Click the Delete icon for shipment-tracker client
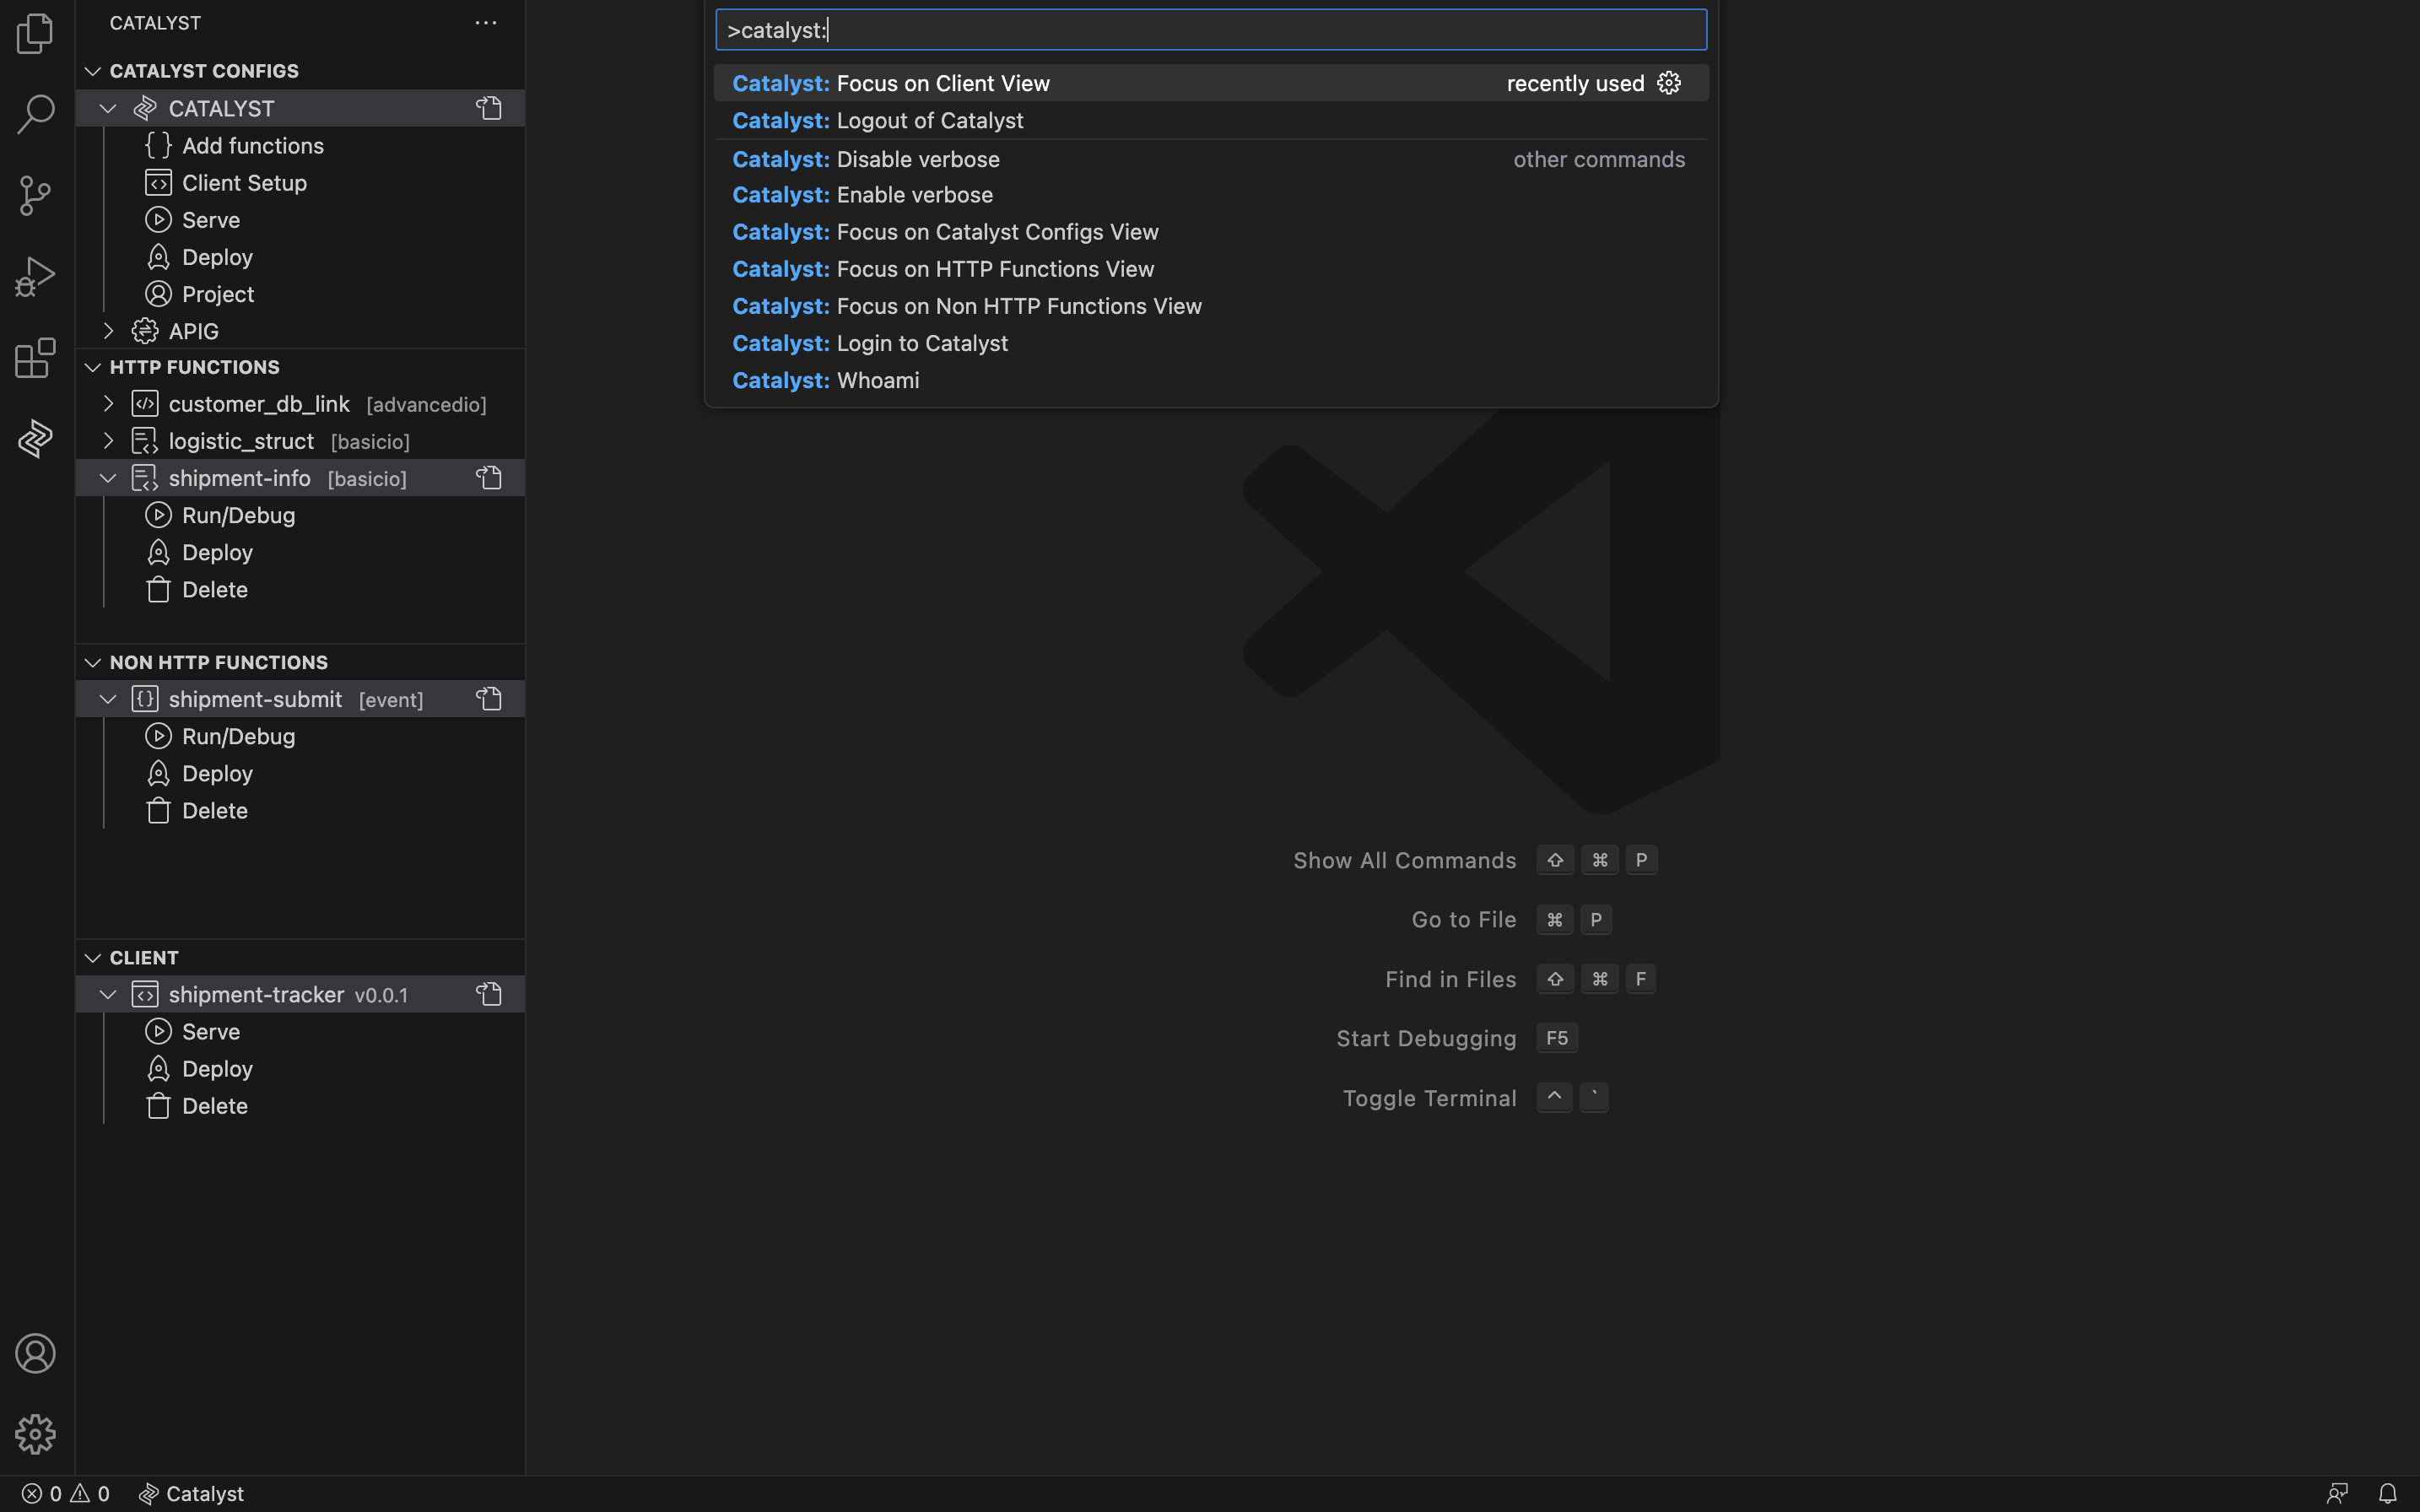The height and width of the screenshot is (1512, 2420). tap(157, 1104)
